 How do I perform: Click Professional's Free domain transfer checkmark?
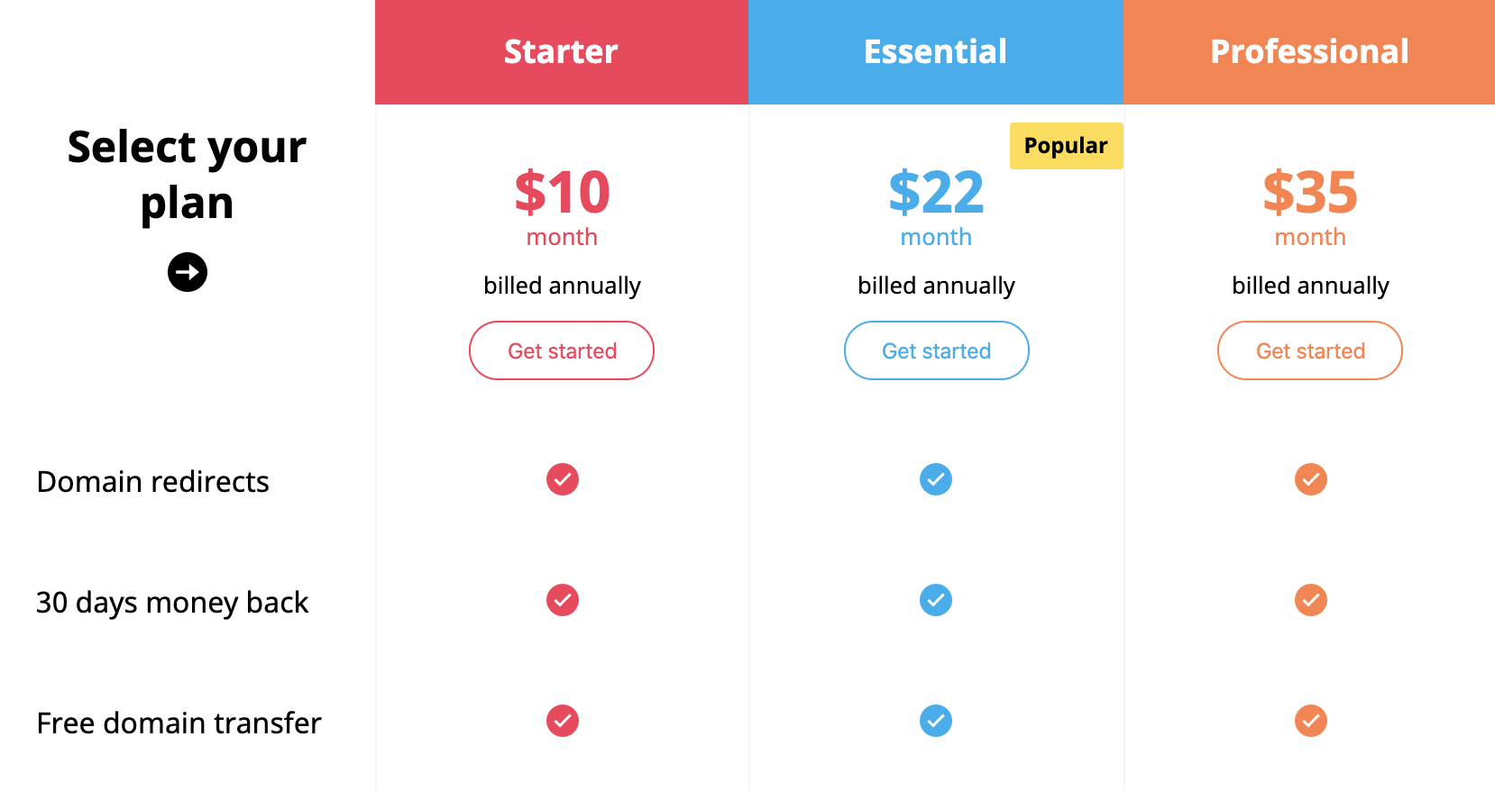click(1310, 721)
